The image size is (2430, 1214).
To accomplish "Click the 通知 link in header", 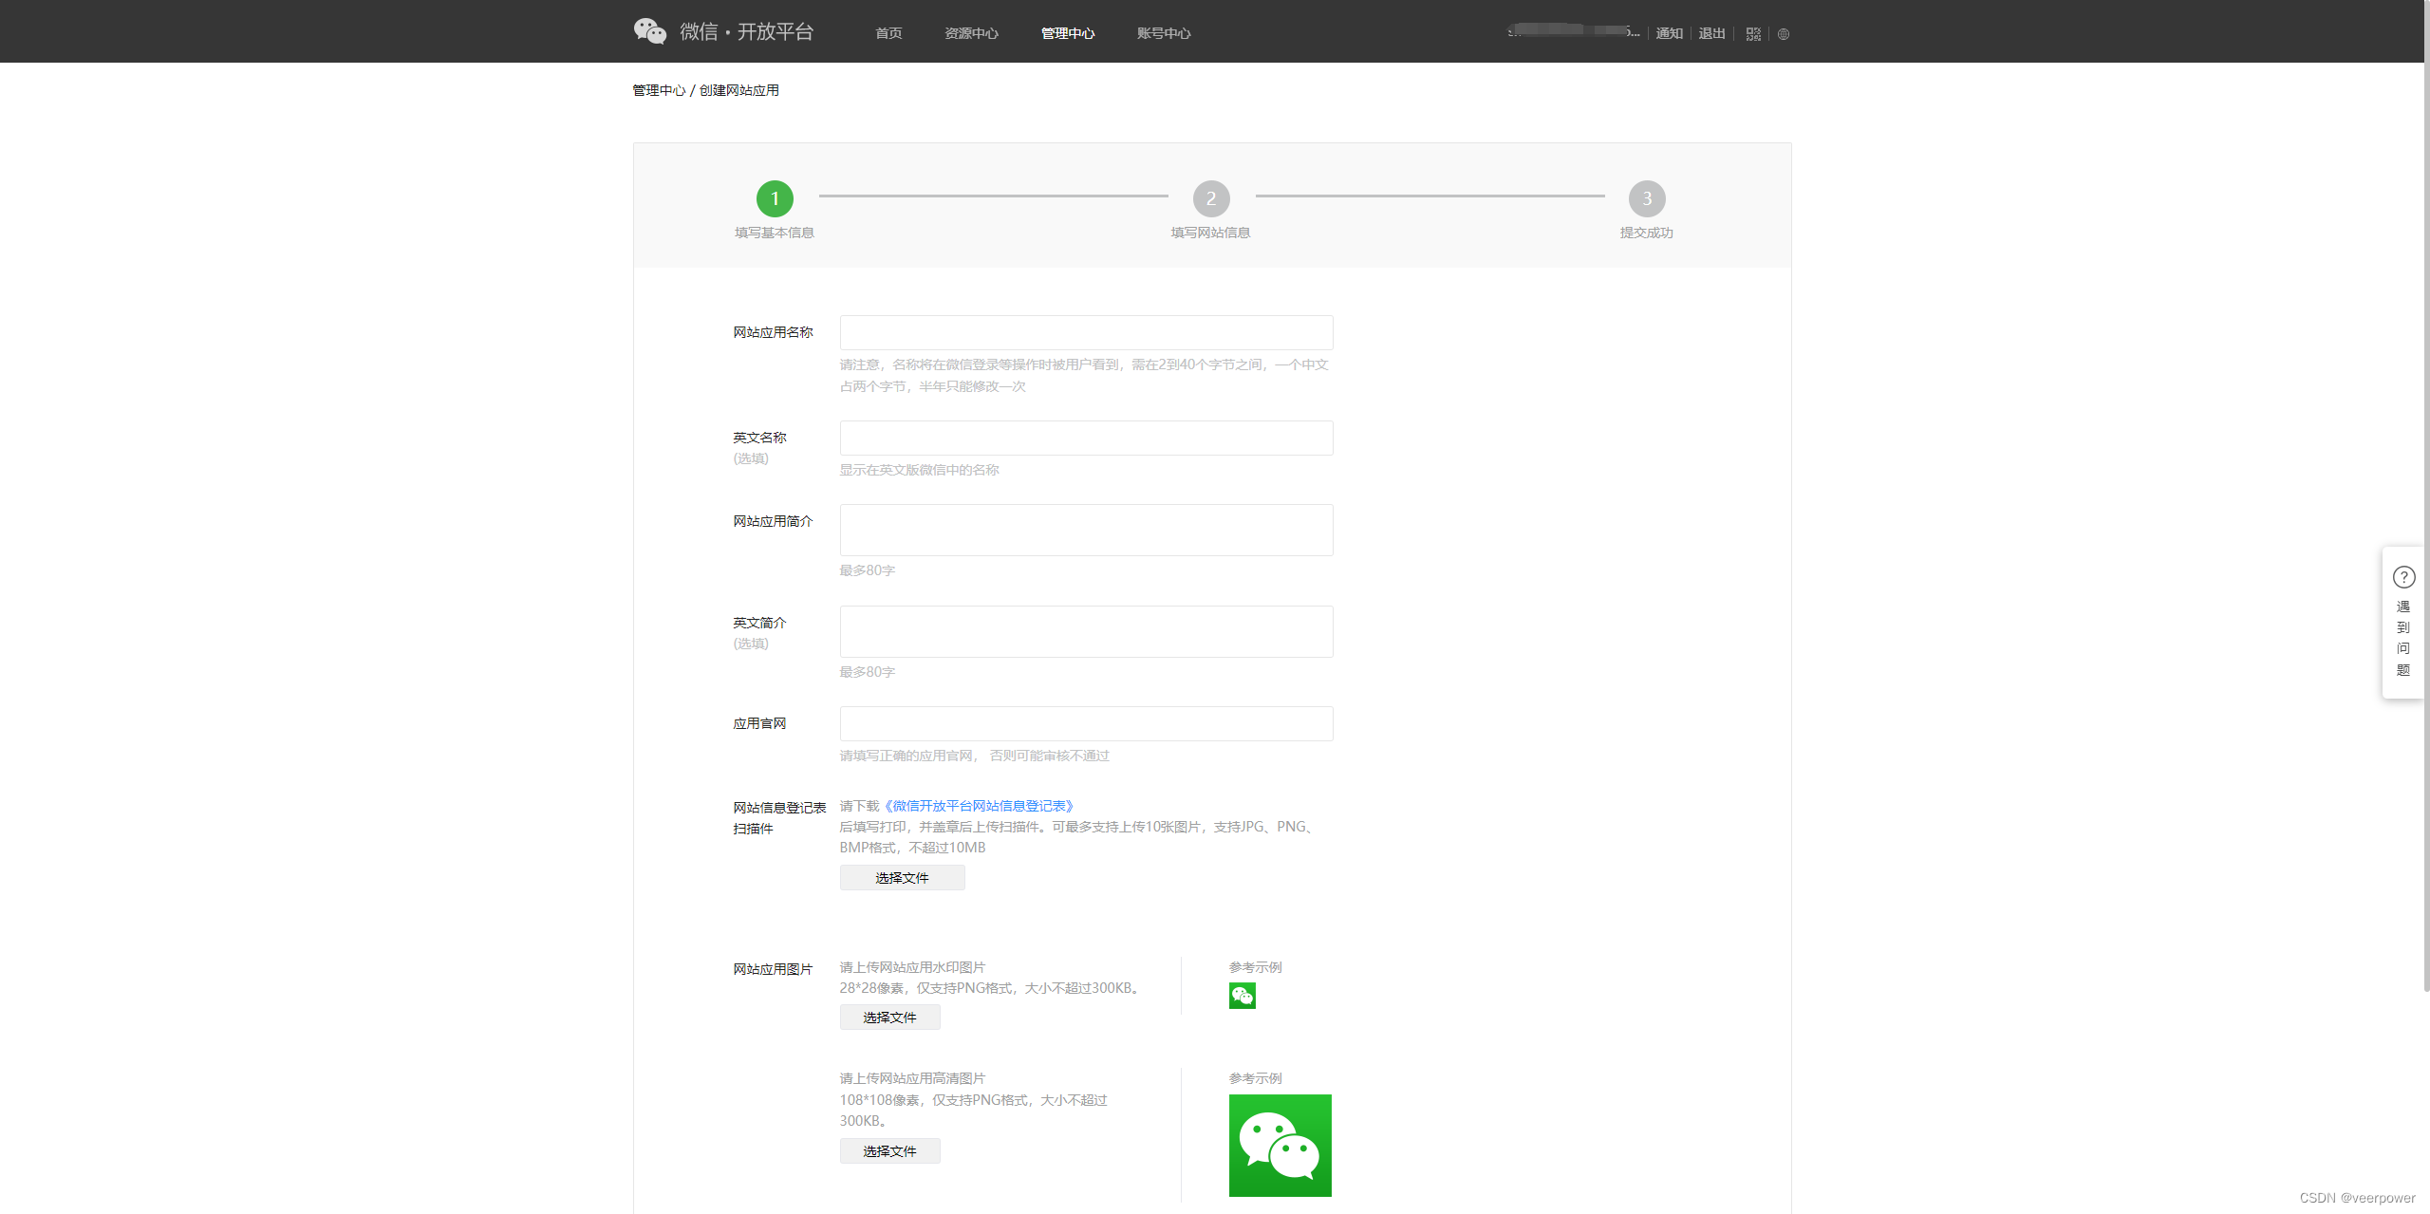I will [1669, 33].
